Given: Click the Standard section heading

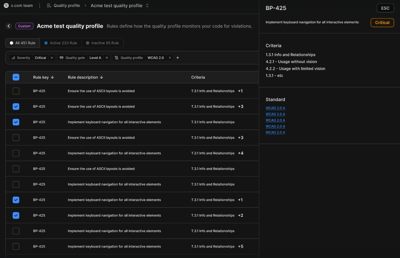Looking at the screenshot, I should (275, 99).
